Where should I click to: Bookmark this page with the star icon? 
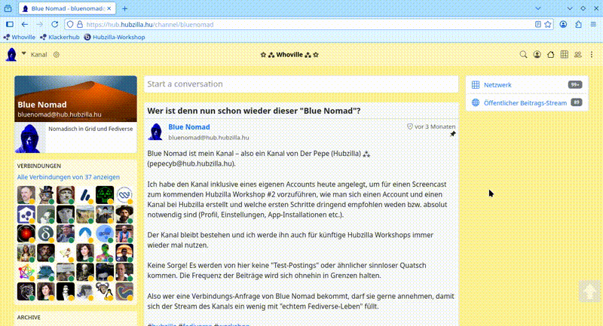(547, 24)
